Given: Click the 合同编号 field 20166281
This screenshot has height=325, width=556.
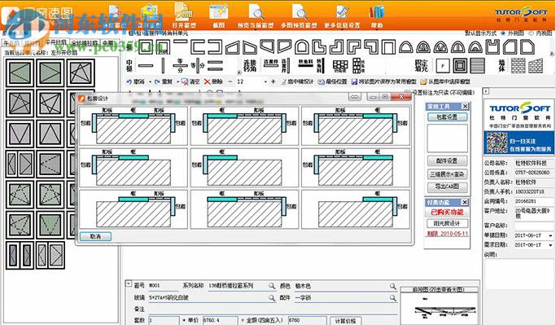Looking at the screenshot, I should [533, 201].
